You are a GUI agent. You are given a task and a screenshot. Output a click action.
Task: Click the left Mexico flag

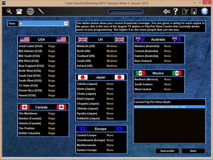point(140,73)
